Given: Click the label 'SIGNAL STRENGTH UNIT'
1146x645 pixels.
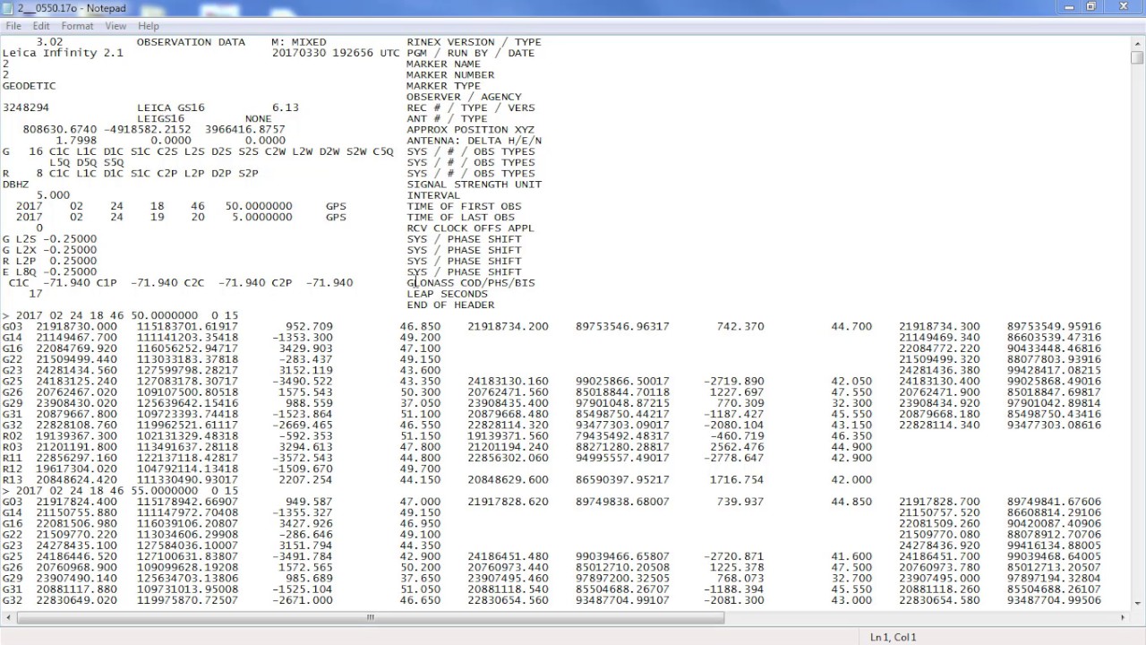Looking at the screenshot, I should pyautogui.click(x=474, y=185).
